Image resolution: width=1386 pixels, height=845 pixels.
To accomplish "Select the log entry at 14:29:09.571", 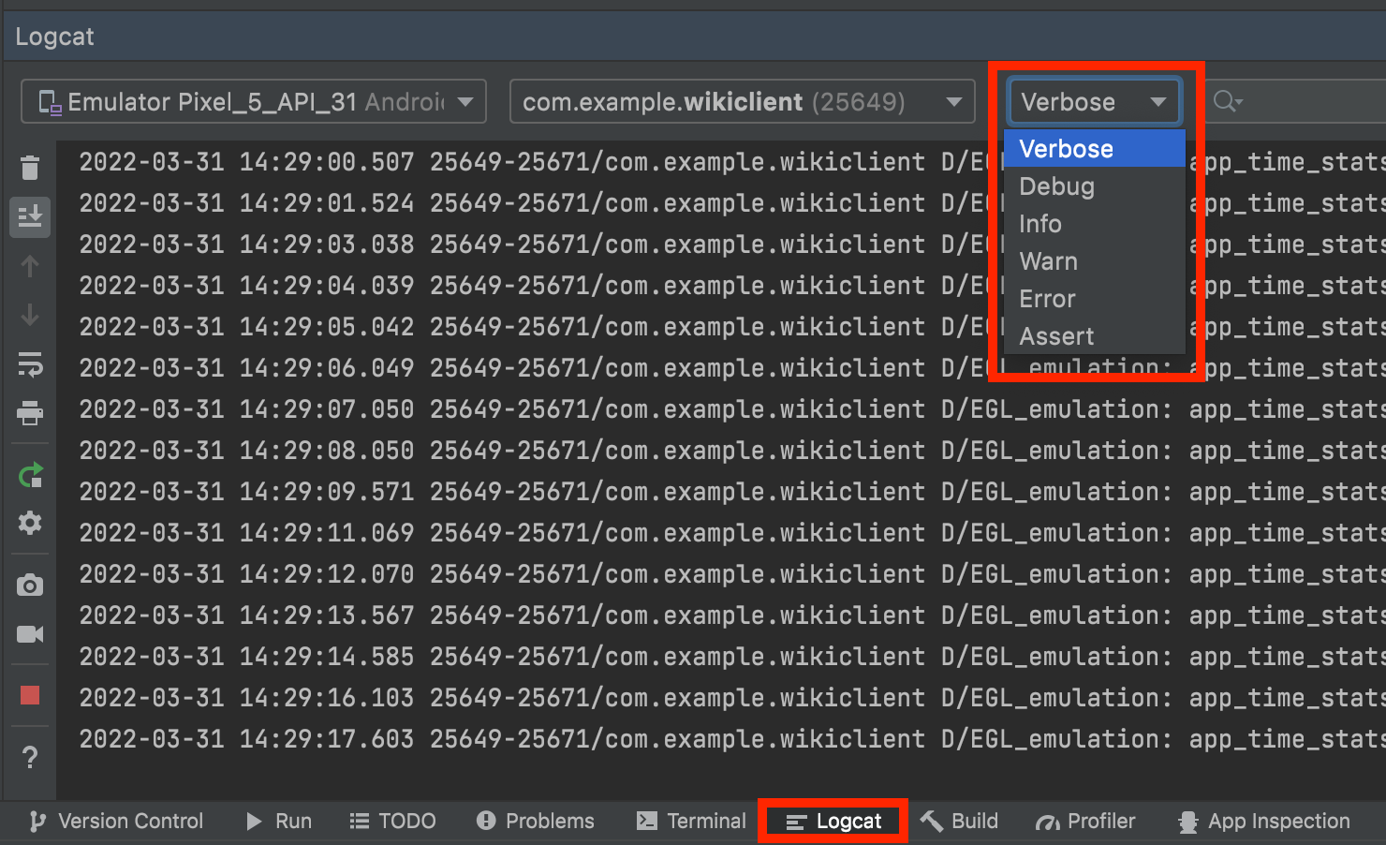I will pyautogui.click(x=730, y=492).
